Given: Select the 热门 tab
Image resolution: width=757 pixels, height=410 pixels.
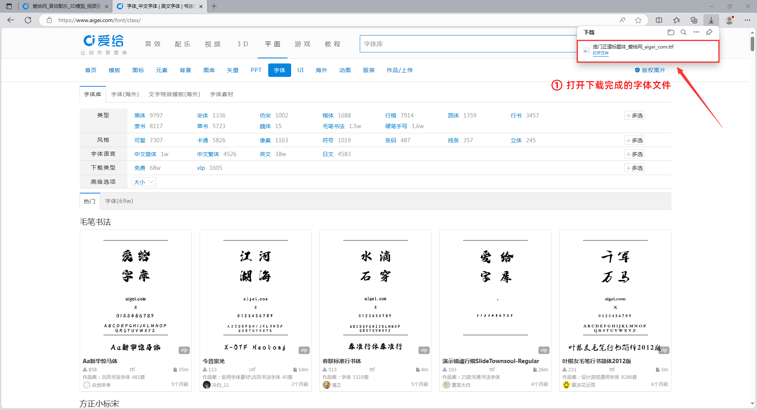Looking at the screenshot, I should 90,201.
